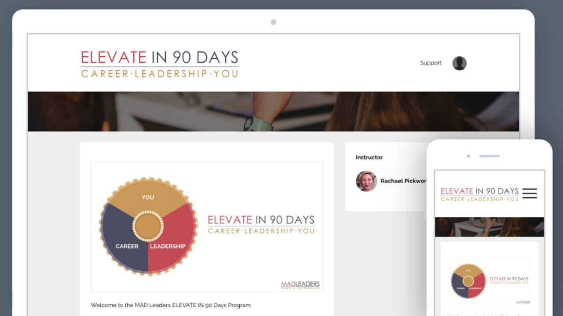Click the YOU segment of the course wheel
Image resolution: width=563 pixels, height=316 pixels.
147,197
